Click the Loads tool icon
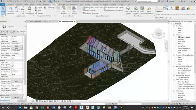The height and width of the screenshot is (110, 196). click(17, 10)
